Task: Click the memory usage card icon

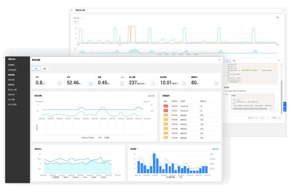Action: (91, 83)
